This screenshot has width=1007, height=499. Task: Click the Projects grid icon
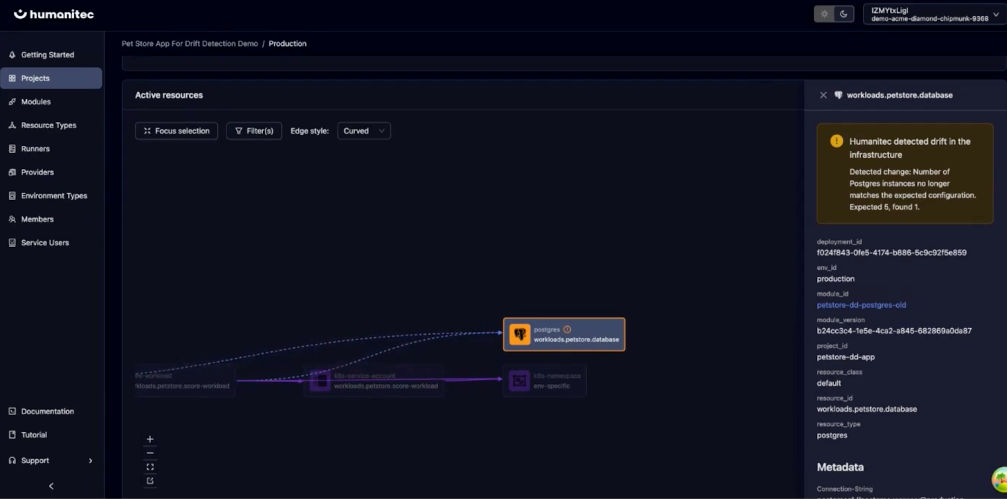tap(12, 78)
